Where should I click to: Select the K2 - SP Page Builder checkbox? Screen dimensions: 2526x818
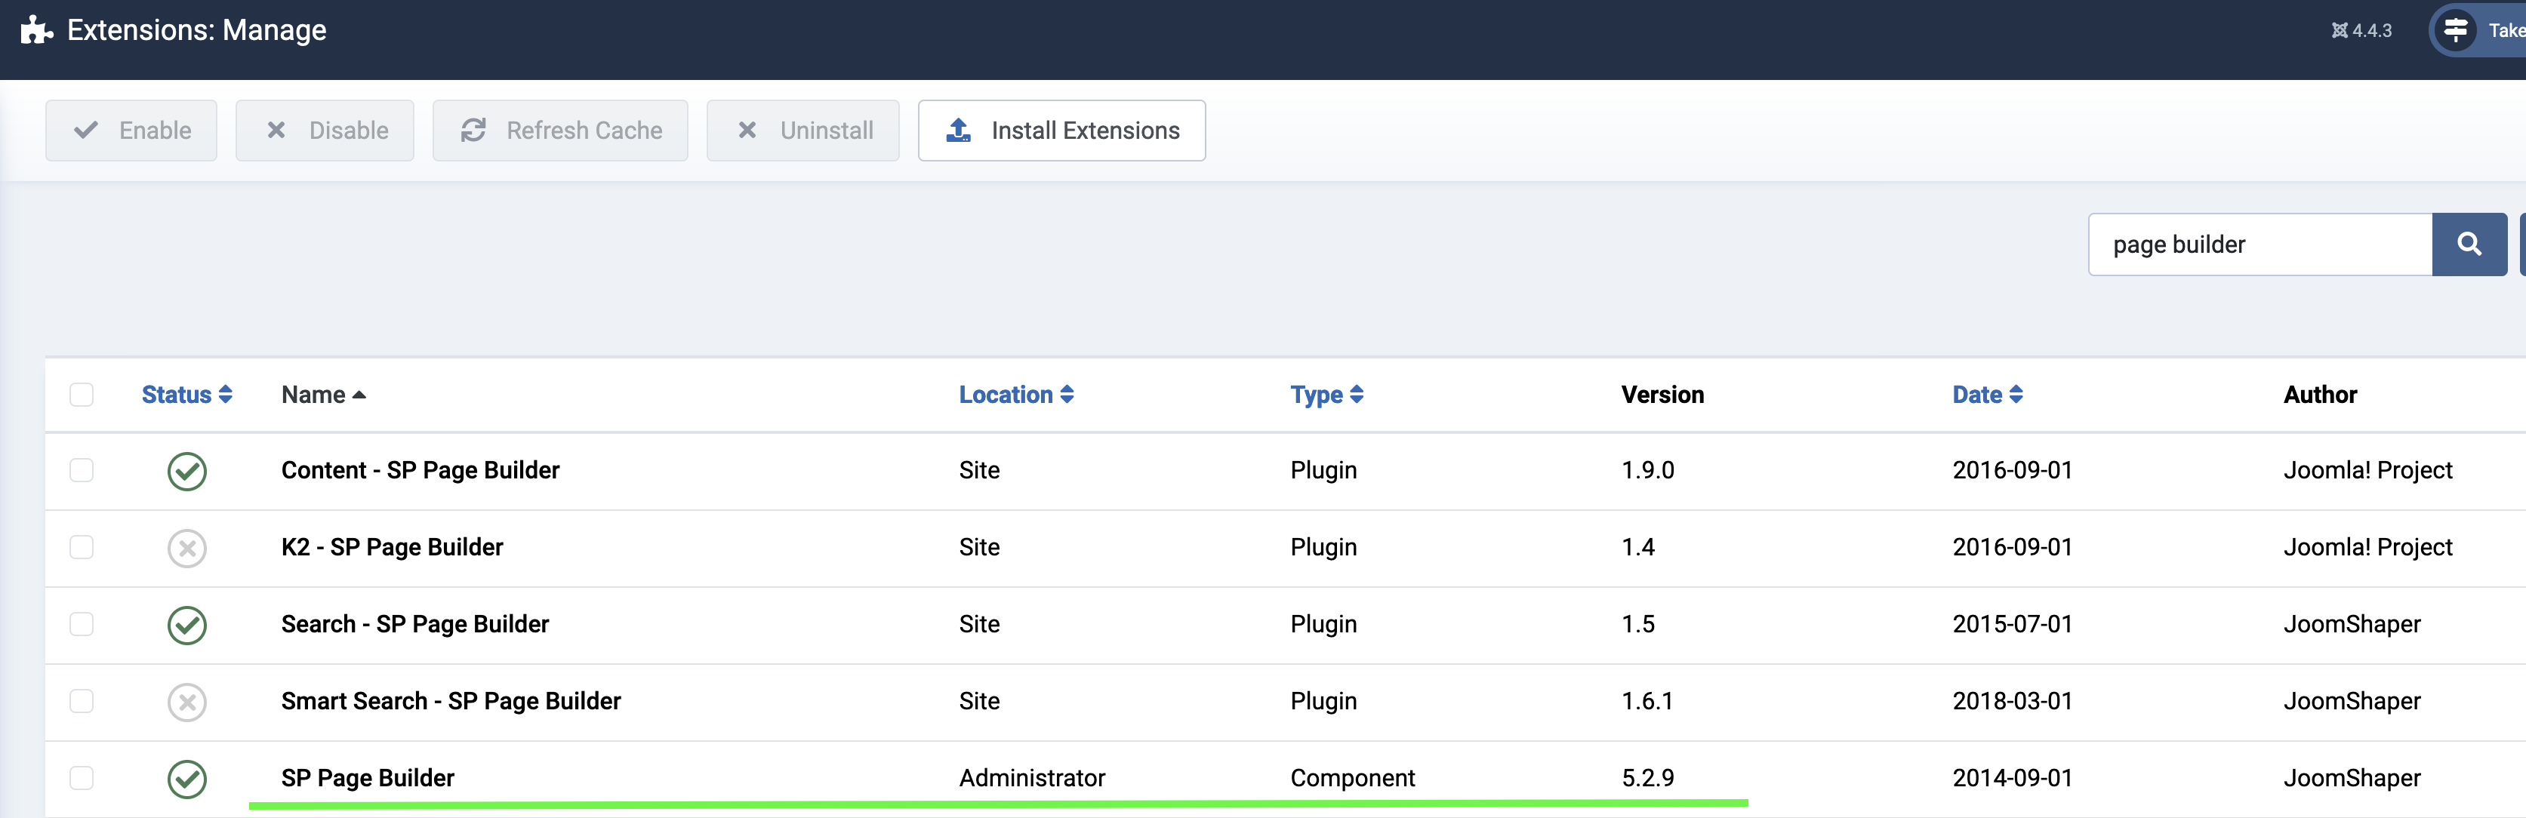[x=82, y=546]
